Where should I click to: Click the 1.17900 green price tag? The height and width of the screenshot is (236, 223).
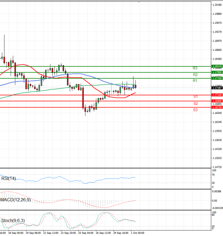tap(217, 72)
